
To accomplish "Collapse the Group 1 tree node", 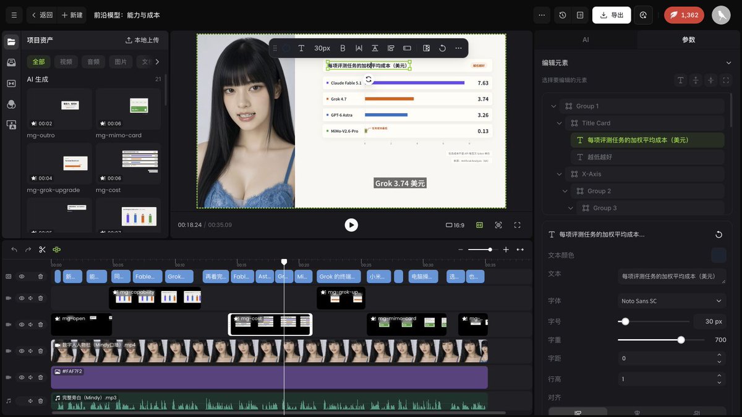I will [553, 106].
